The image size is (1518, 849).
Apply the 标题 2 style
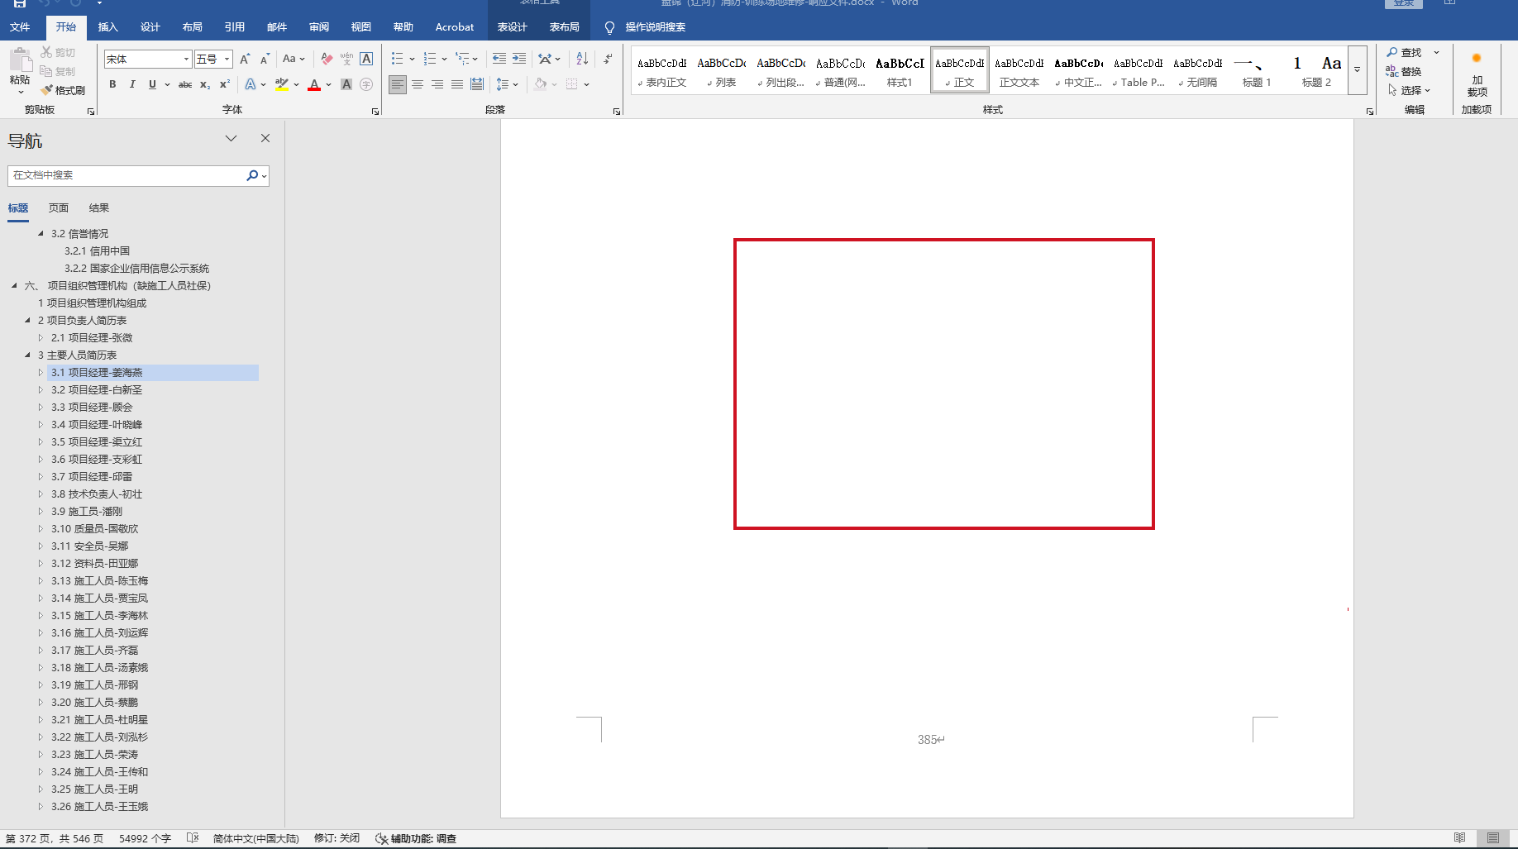(1316, 70)
